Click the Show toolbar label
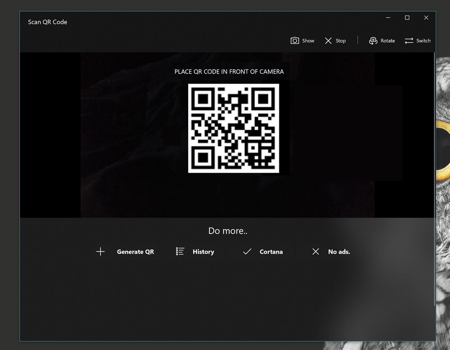Screen dimensions: 450x350 click(x=308, y=41)
